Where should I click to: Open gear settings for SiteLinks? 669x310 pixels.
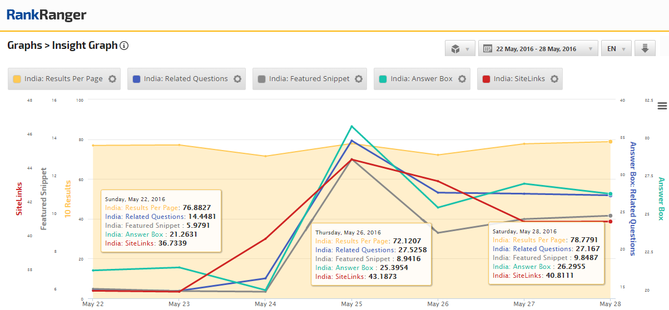(554, 79)
